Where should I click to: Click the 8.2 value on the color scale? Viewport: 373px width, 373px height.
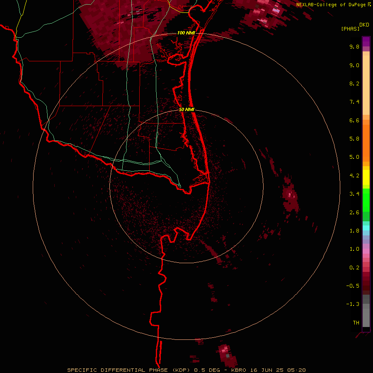point(354,83)
